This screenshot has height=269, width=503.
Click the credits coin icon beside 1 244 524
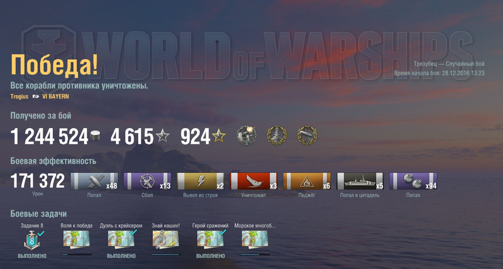95,136
